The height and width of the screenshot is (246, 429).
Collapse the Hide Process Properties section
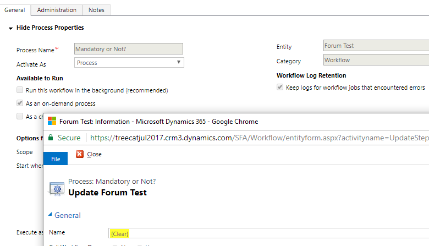[10, 28]
